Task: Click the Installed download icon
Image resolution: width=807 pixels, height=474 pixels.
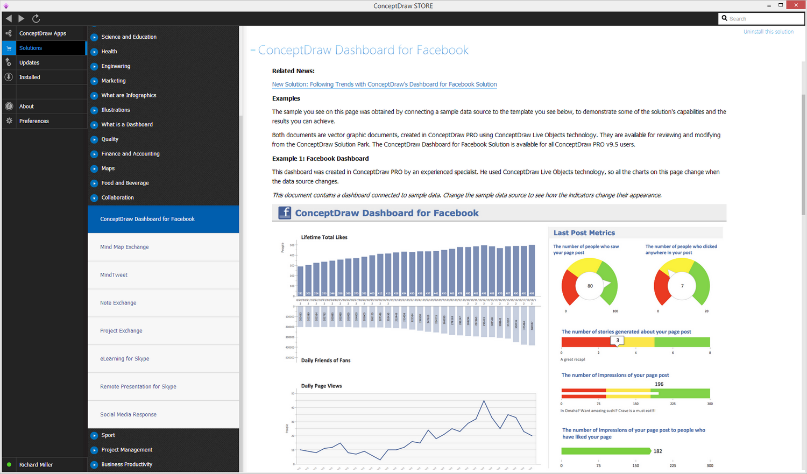Action: tap(9, 77)
